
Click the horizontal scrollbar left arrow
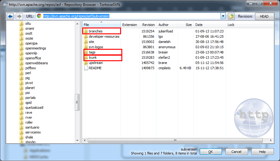click(x=85, y=140)
